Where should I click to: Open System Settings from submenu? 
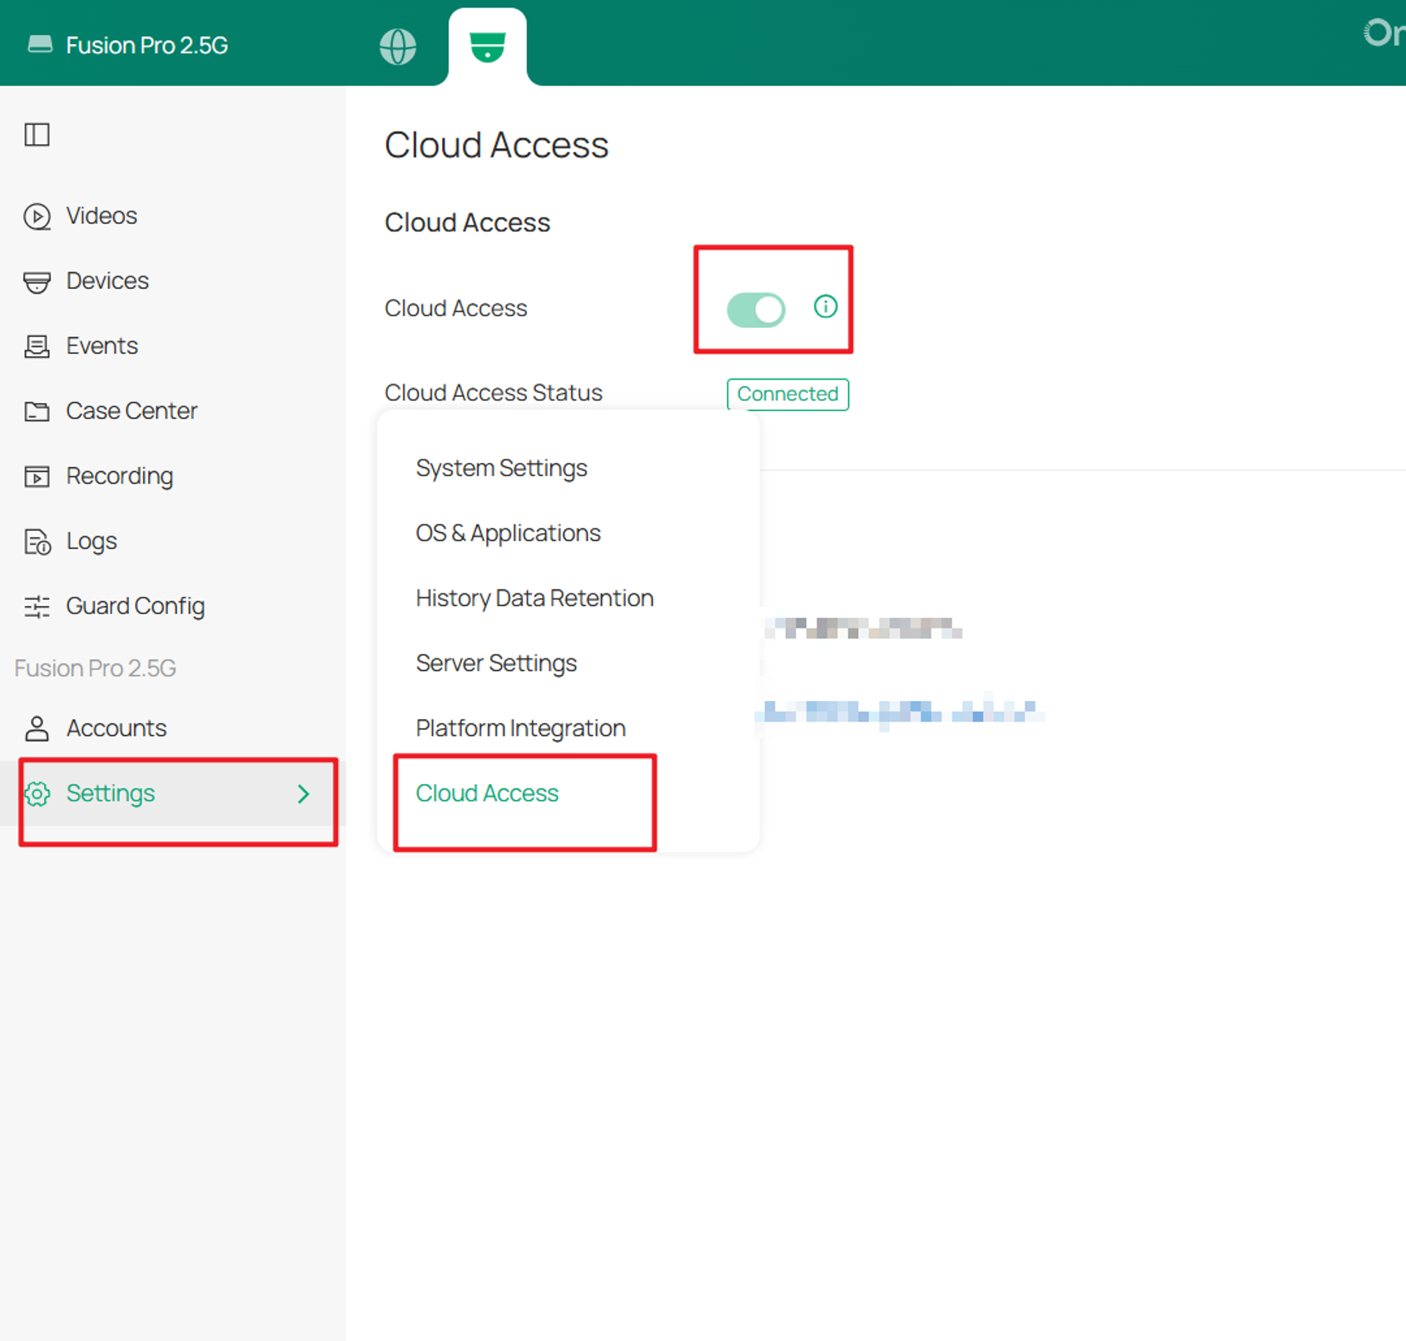pos(501,469)
